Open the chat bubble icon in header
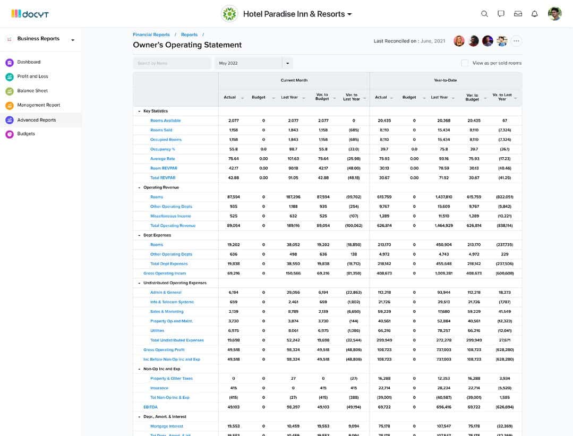This screenshot has height=436, width=573. click(501, 14)
